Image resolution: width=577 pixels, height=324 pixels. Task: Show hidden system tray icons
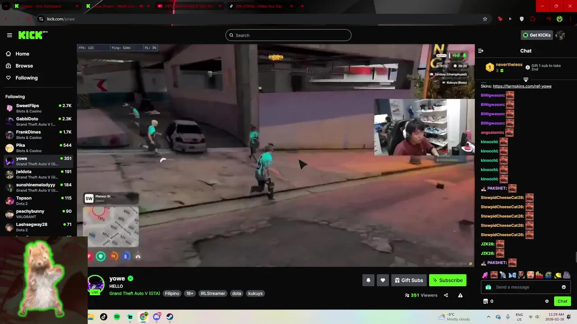coord(488,317)
